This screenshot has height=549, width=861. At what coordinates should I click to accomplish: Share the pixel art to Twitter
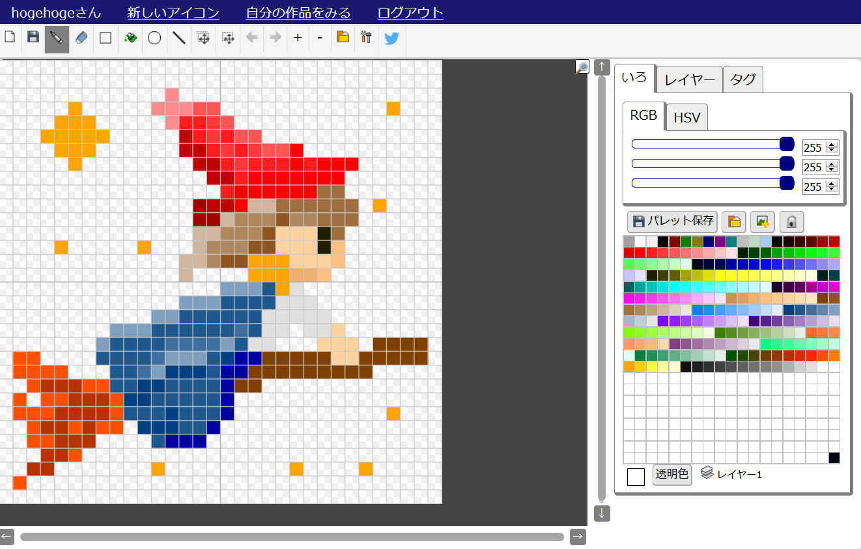point(391,38)
